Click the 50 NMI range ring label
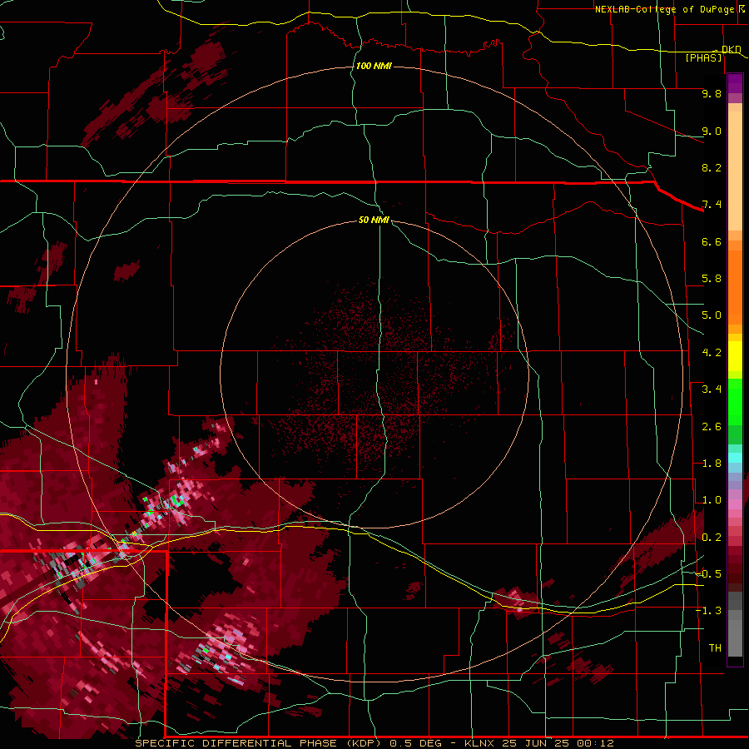The height and width of the screenshot is (749, 749). [x=374, y=220]
